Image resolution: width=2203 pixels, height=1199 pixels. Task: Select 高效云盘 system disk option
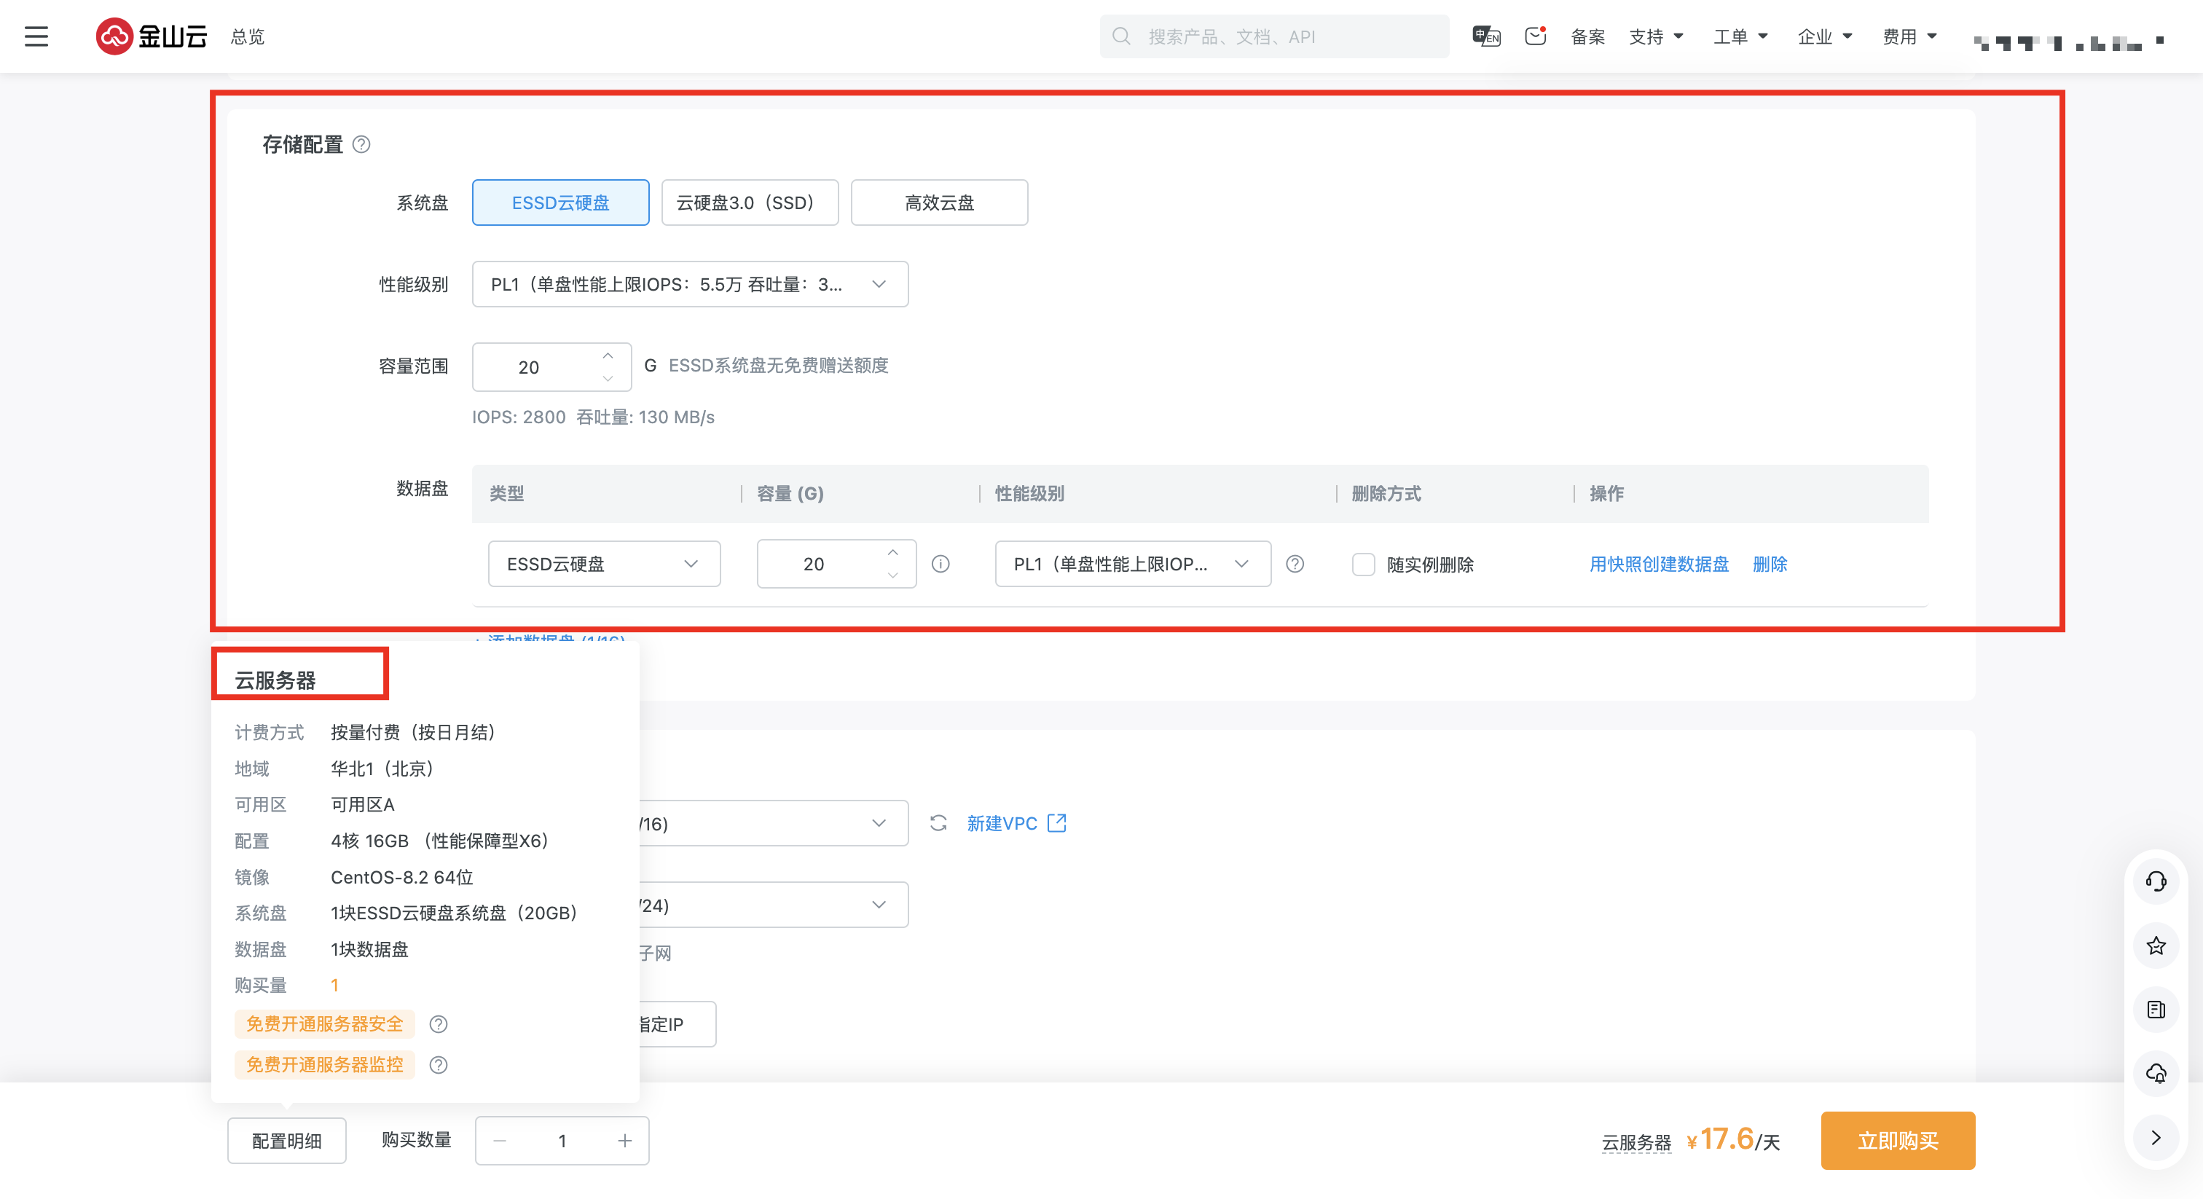coord(939,203)
